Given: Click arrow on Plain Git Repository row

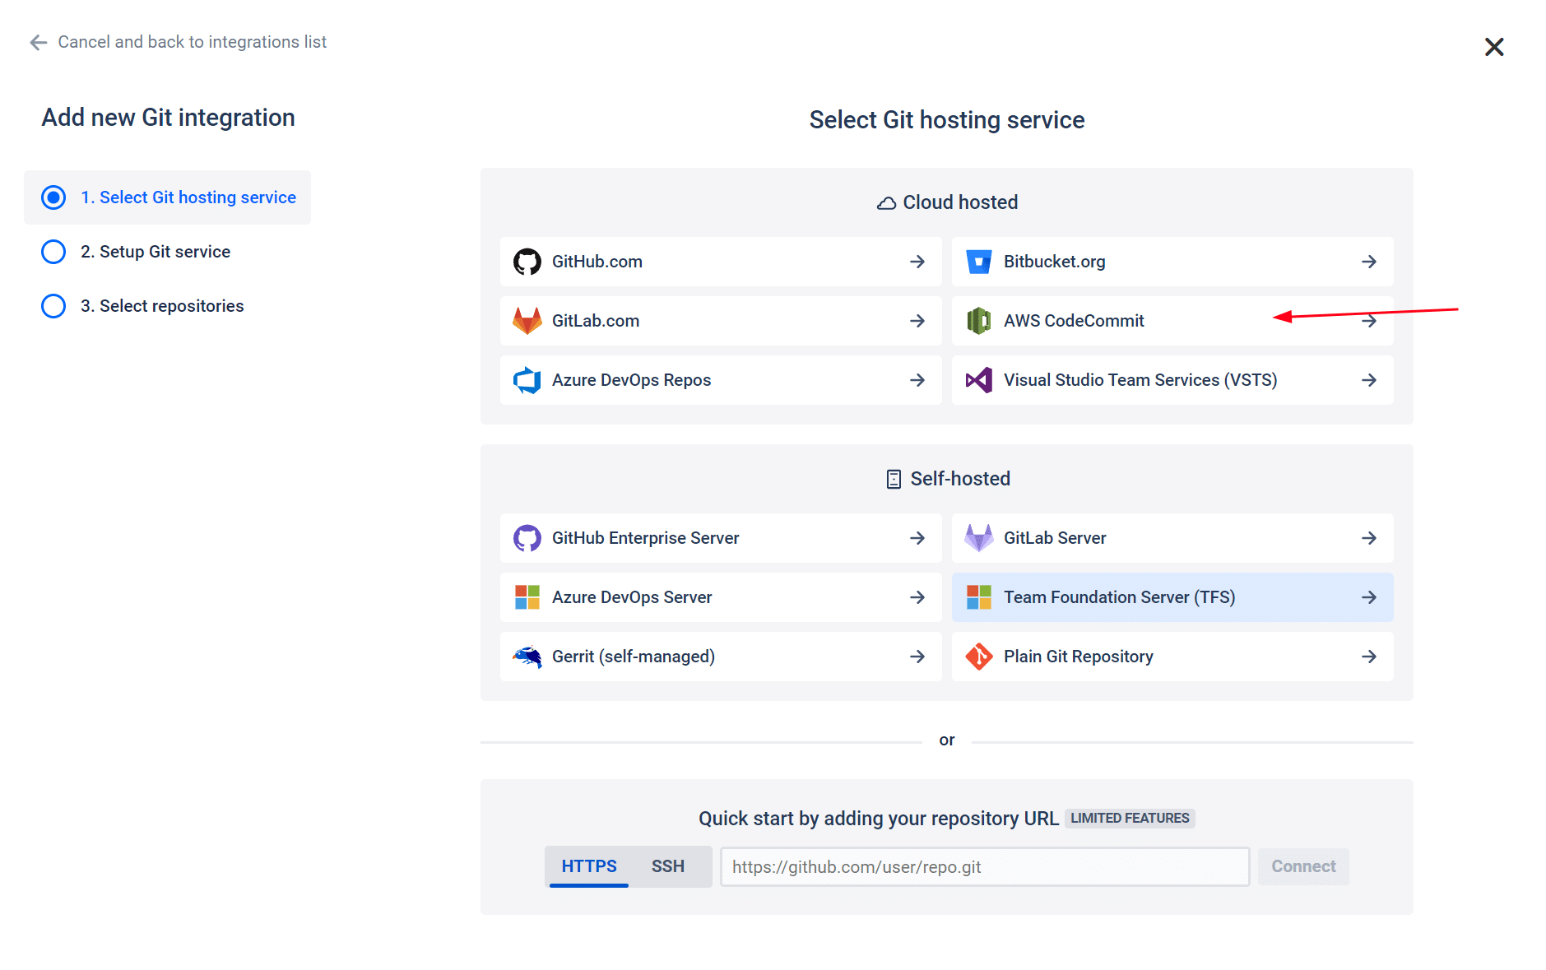Looking at the screenshot, I should click(x=1369, y=657).
